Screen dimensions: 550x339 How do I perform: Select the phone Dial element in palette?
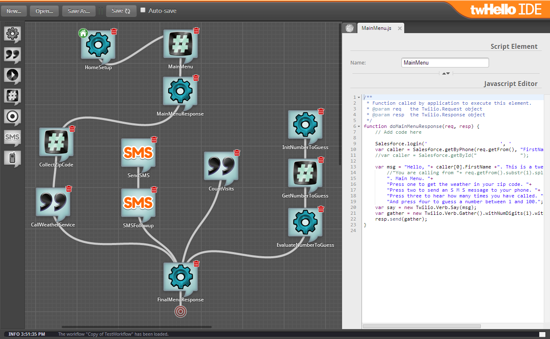[12, 158]
